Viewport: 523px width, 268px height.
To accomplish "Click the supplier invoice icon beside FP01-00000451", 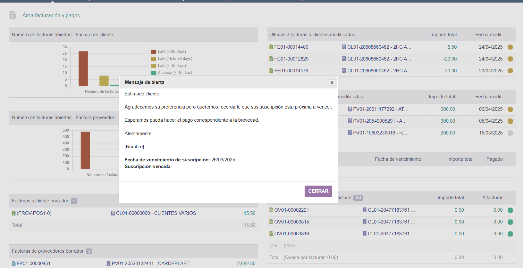I will tap(14, 264).
